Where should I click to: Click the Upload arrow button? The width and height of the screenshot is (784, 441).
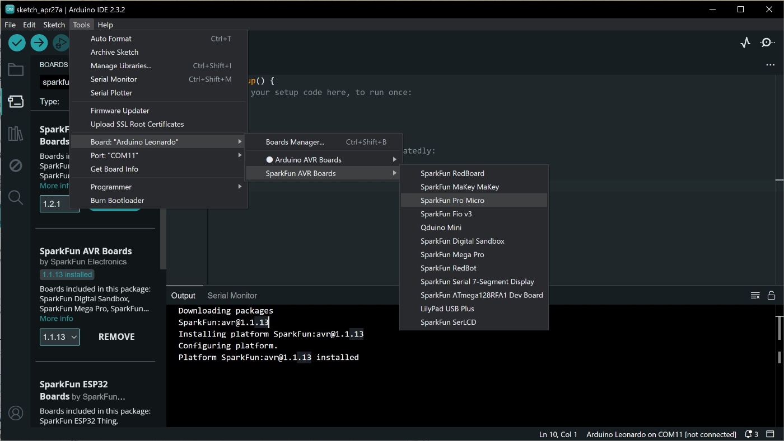pos(39,42)
